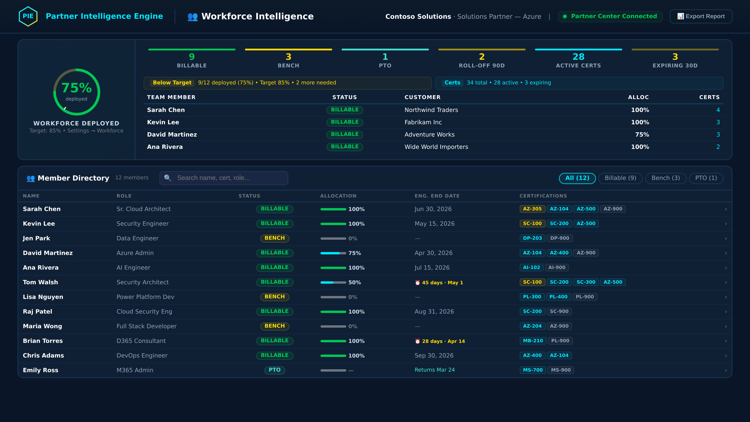Click the PIE hexagon logo
The image size is (750, 422).
(27, 16)
